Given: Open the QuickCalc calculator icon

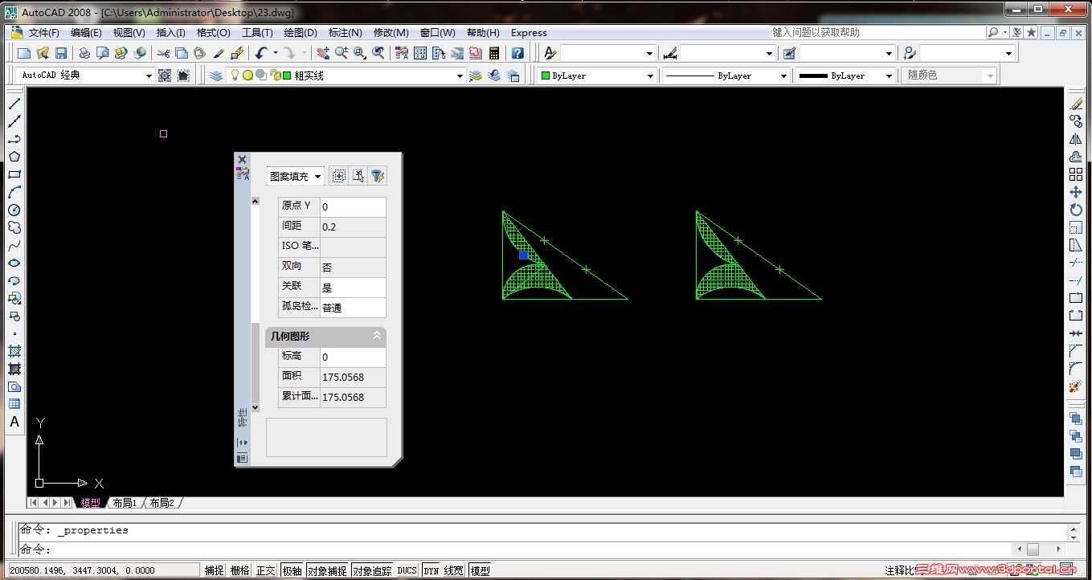Looking at the screenshot, I should 494,53.
